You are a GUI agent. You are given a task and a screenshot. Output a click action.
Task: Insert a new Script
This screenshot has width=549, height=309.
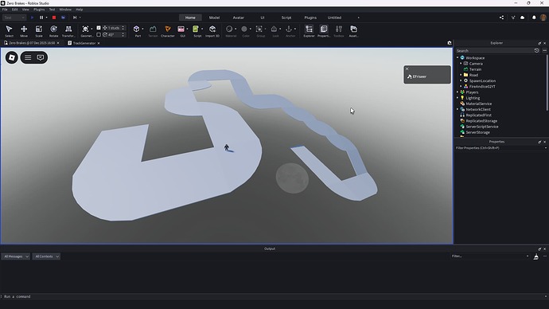(x=196, y=31)
